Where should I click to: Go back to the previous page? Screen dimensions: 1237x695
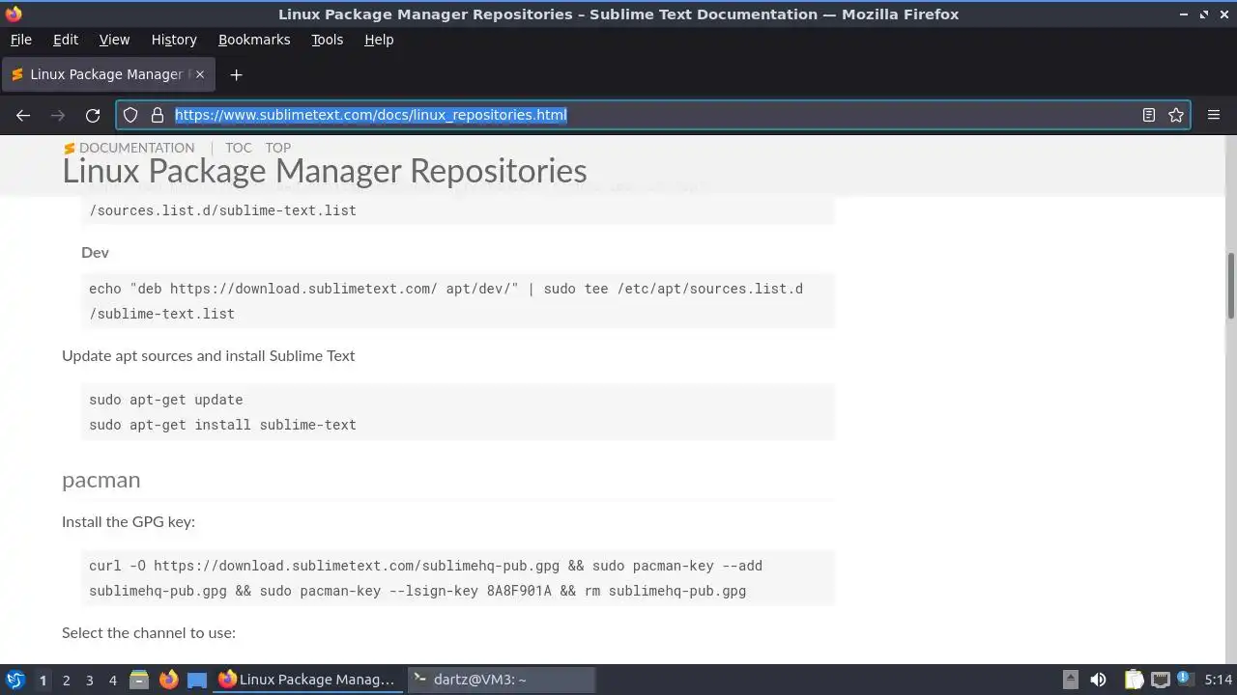pos(23,115)
